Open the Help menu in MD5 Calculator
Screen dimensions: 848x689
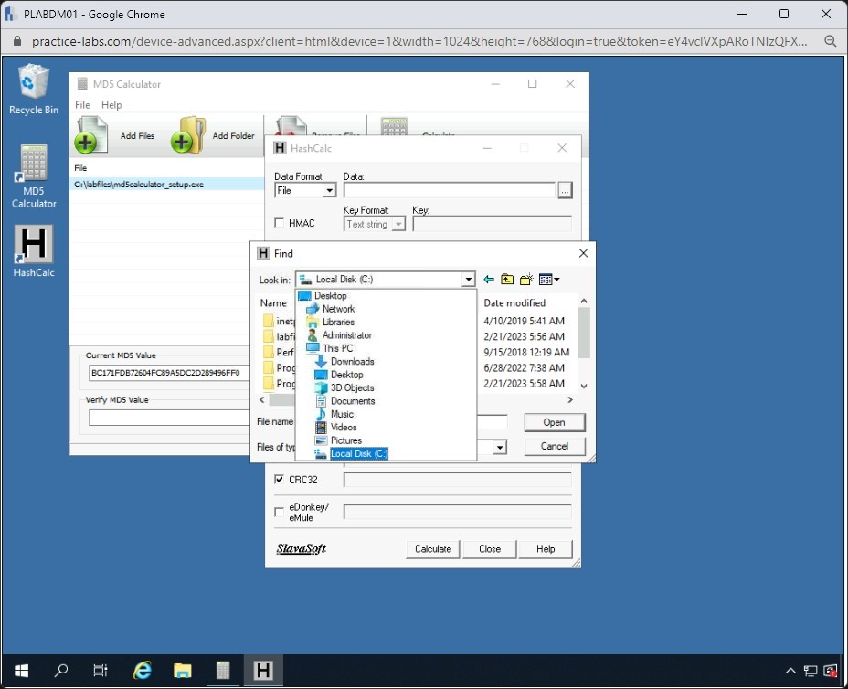[111, 105]
